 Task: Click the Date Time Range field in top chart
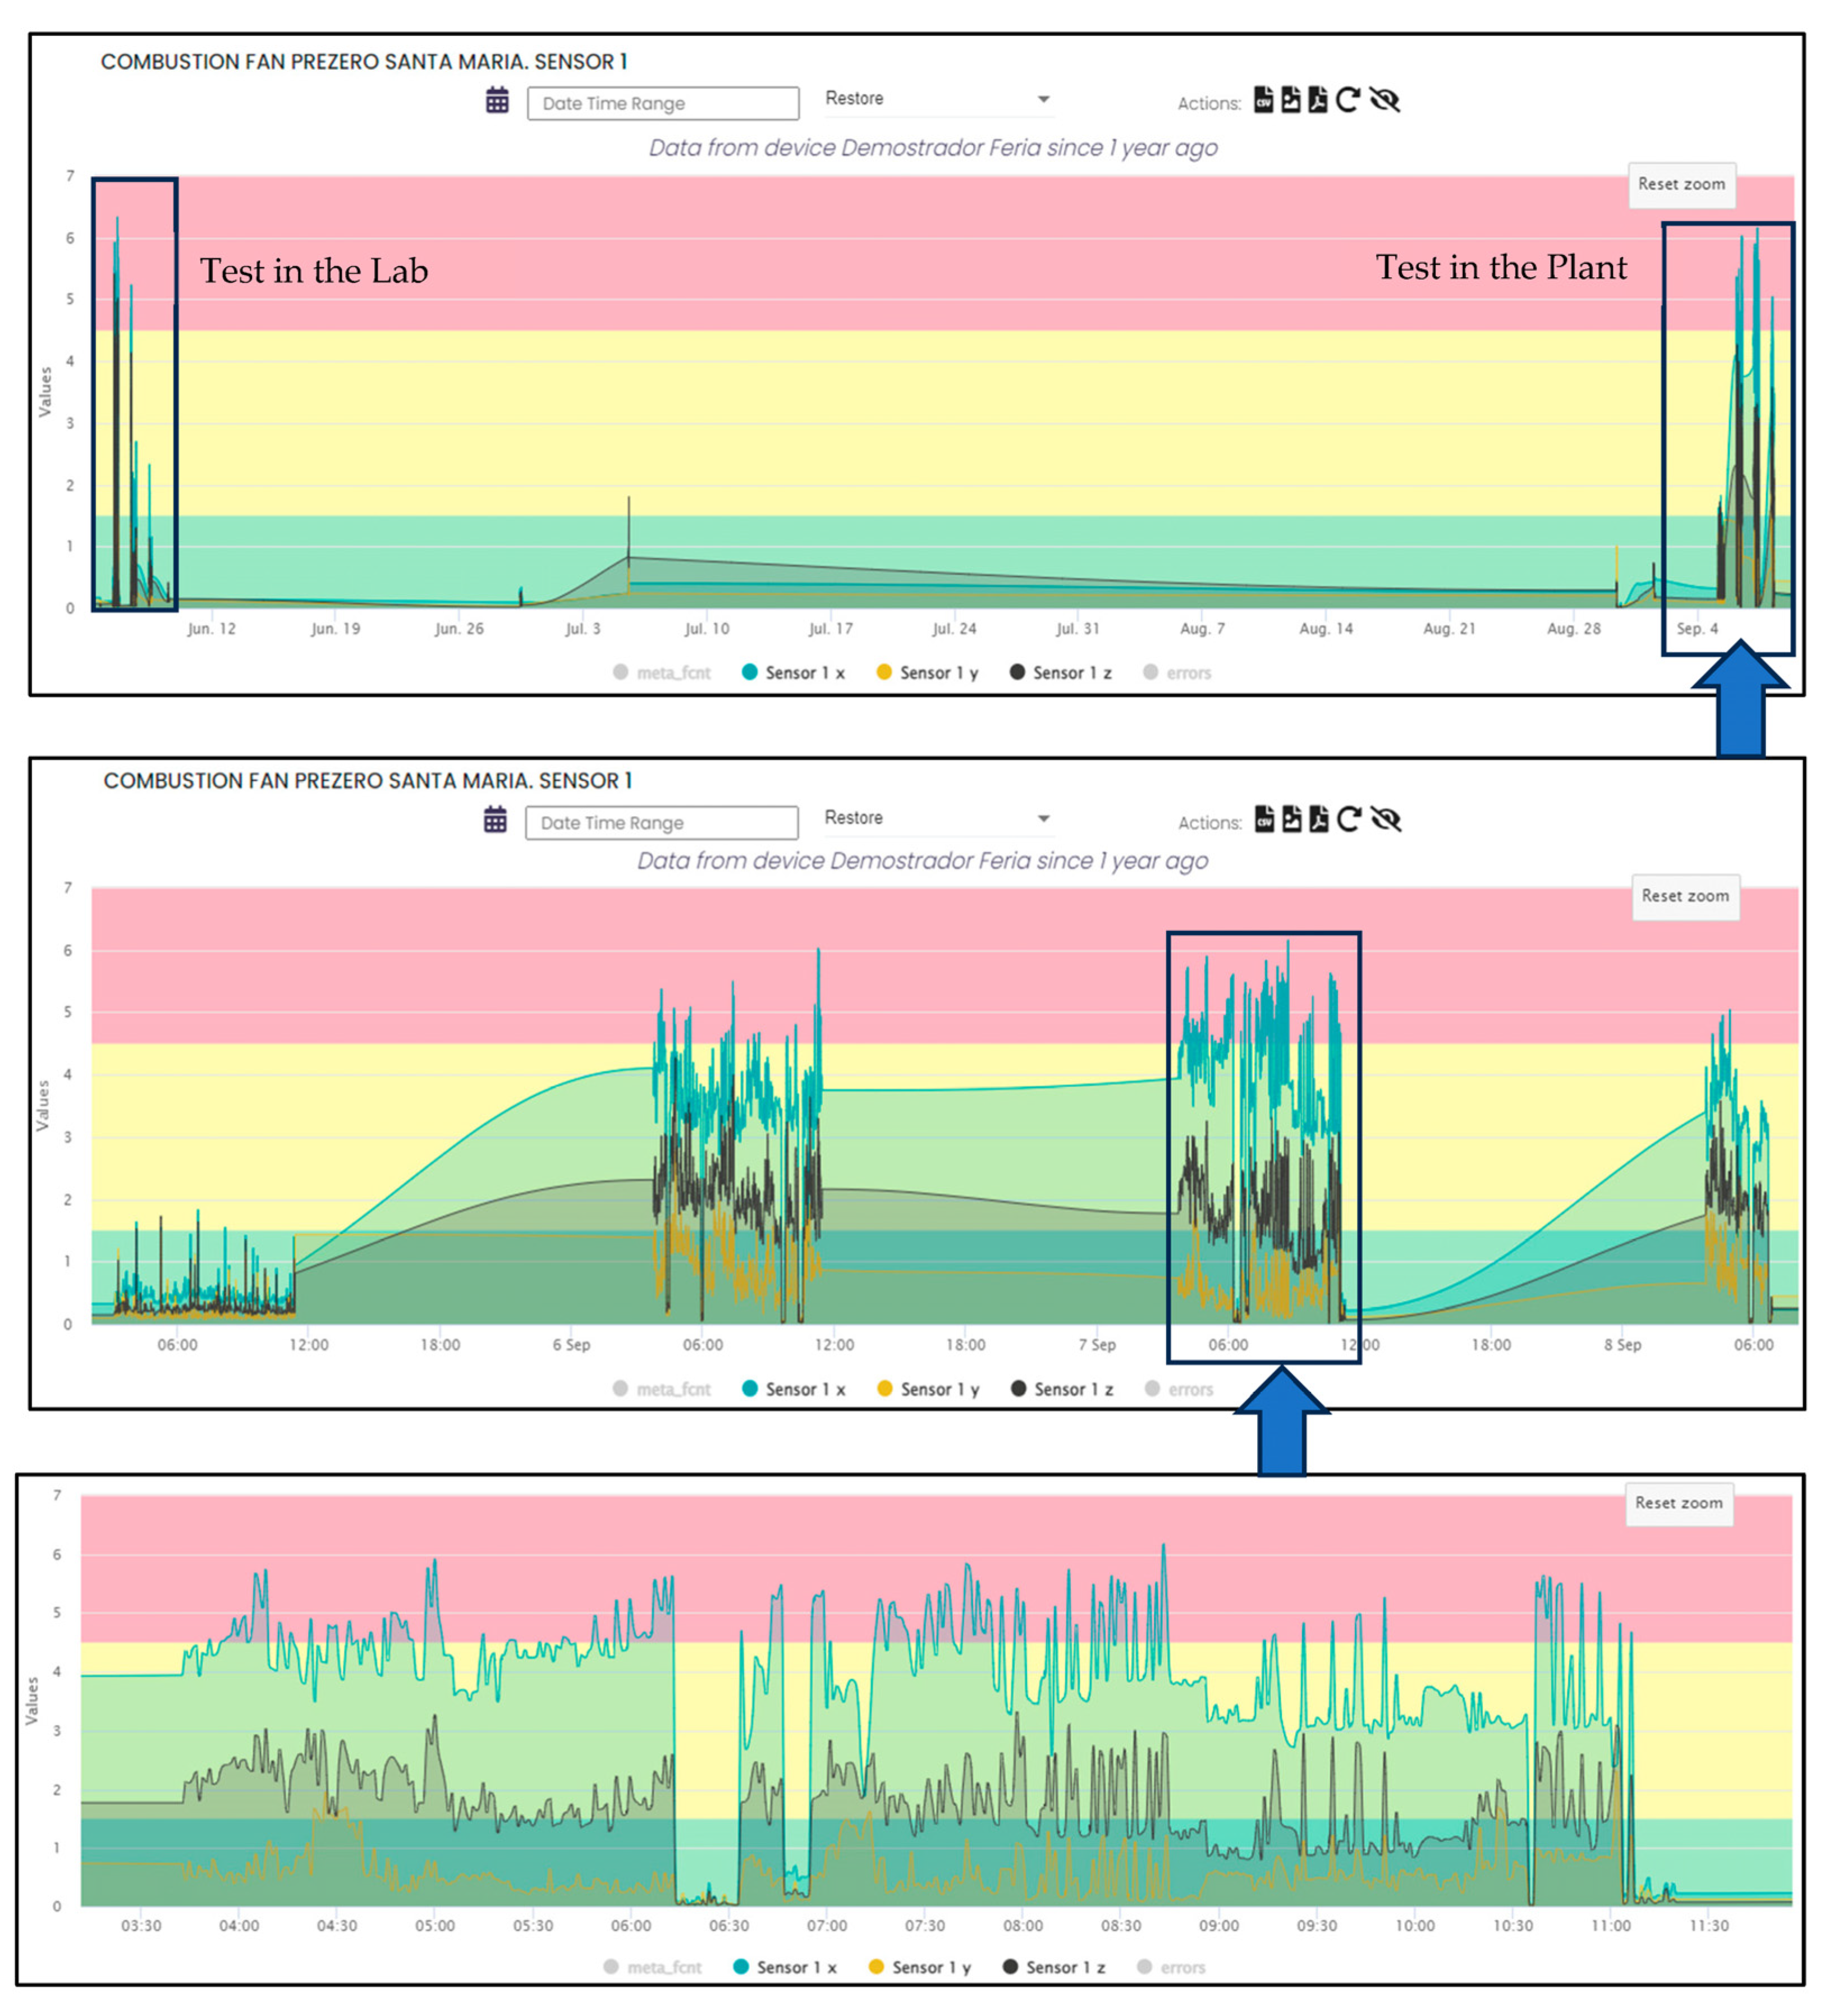pyautogui.click(x=662, y=104)
